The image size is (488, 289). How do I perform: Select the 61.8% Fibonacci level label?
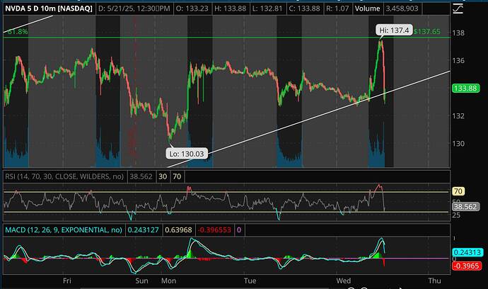18,31
